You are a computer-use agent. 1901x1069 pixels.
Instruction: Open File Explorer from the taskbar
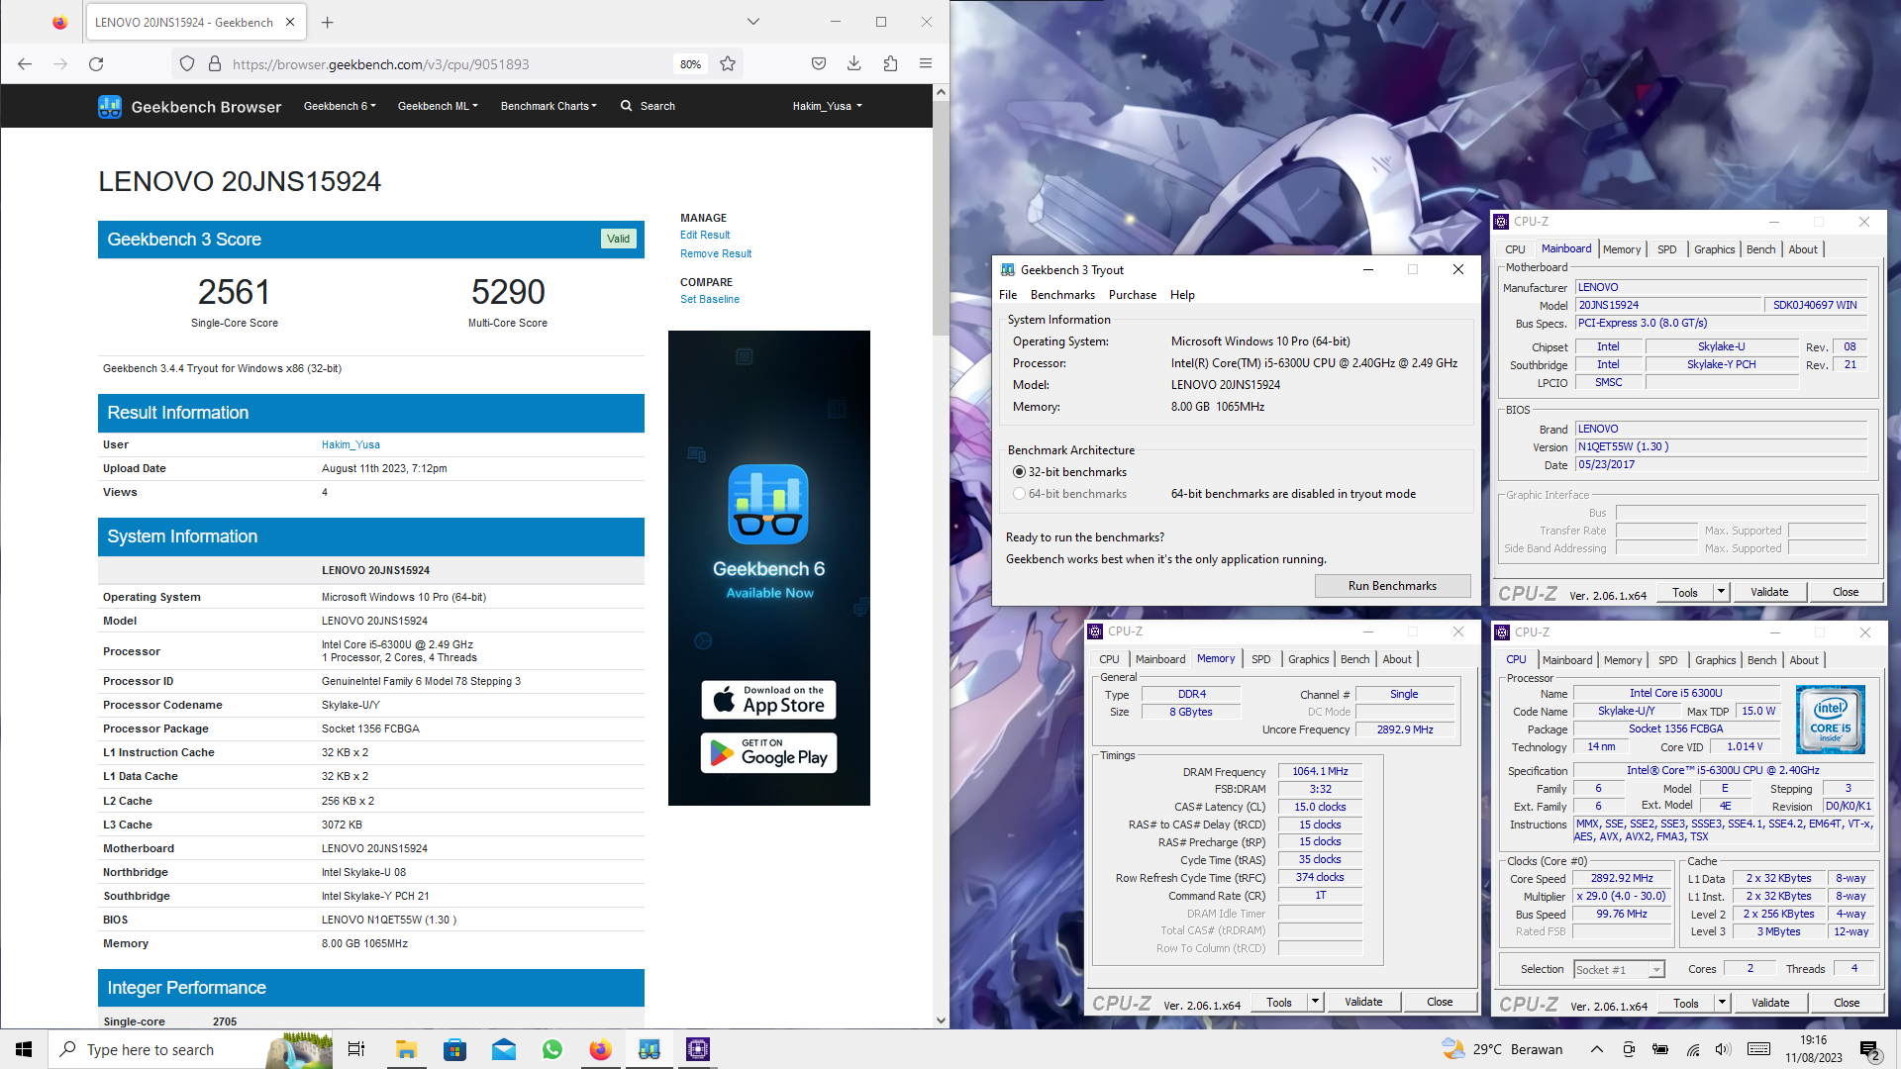(406, 1049)
